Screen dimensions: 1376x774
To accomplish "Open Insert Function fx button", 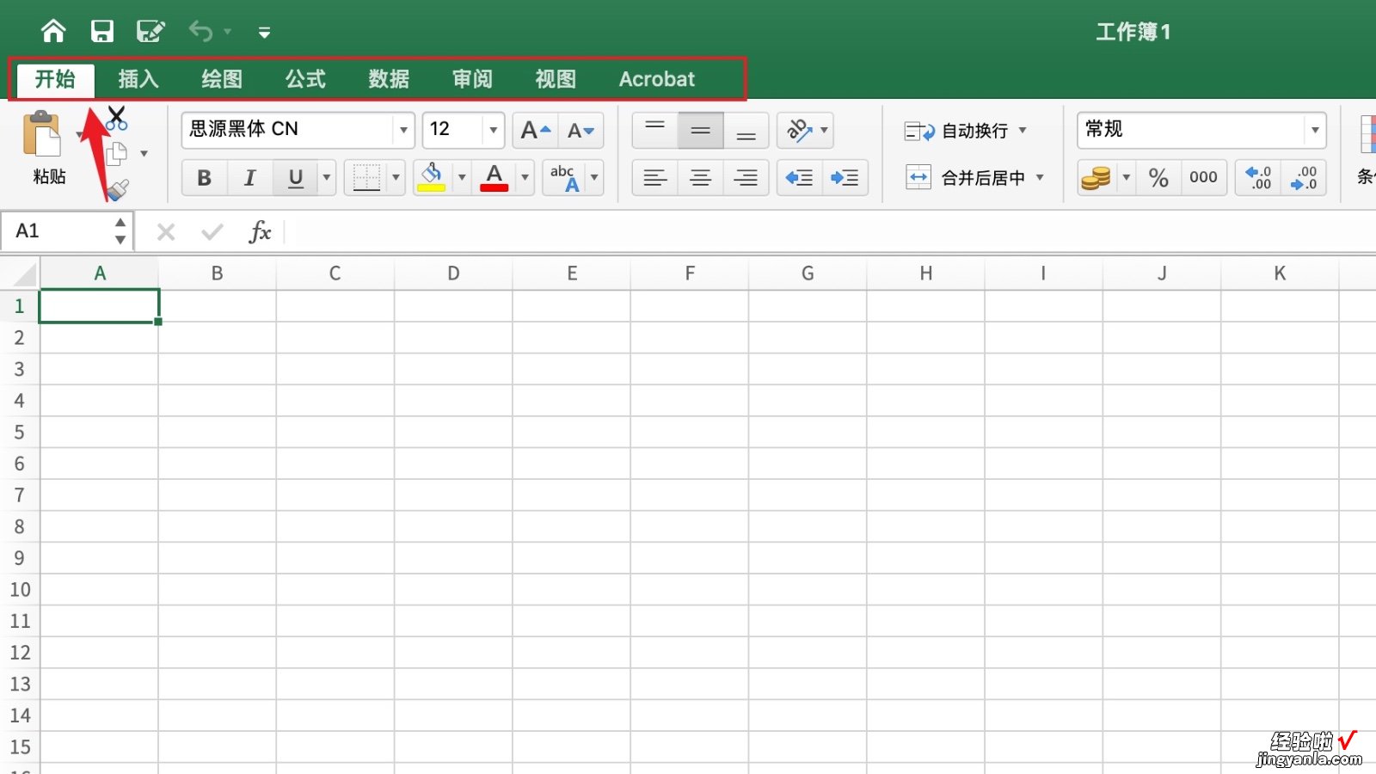I will (260, 232).
